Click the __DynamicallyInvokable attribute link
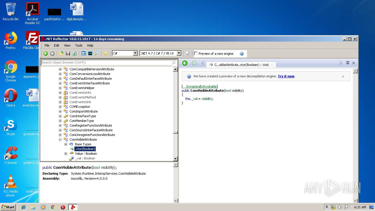The height and width of the screenshot is (211, 375). point(200,86)
